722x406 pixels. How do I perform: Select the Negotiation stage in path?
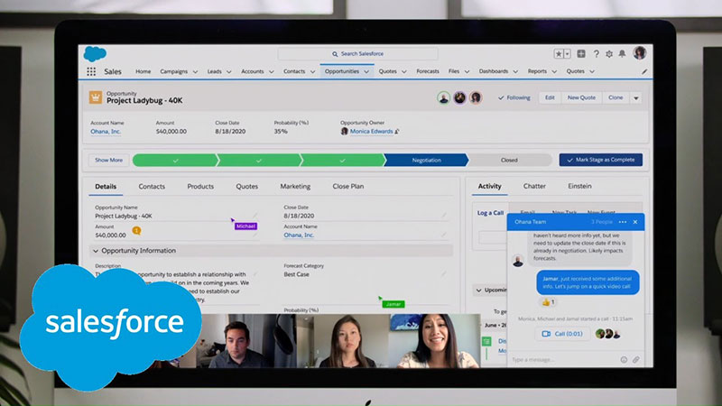(426, 161)
